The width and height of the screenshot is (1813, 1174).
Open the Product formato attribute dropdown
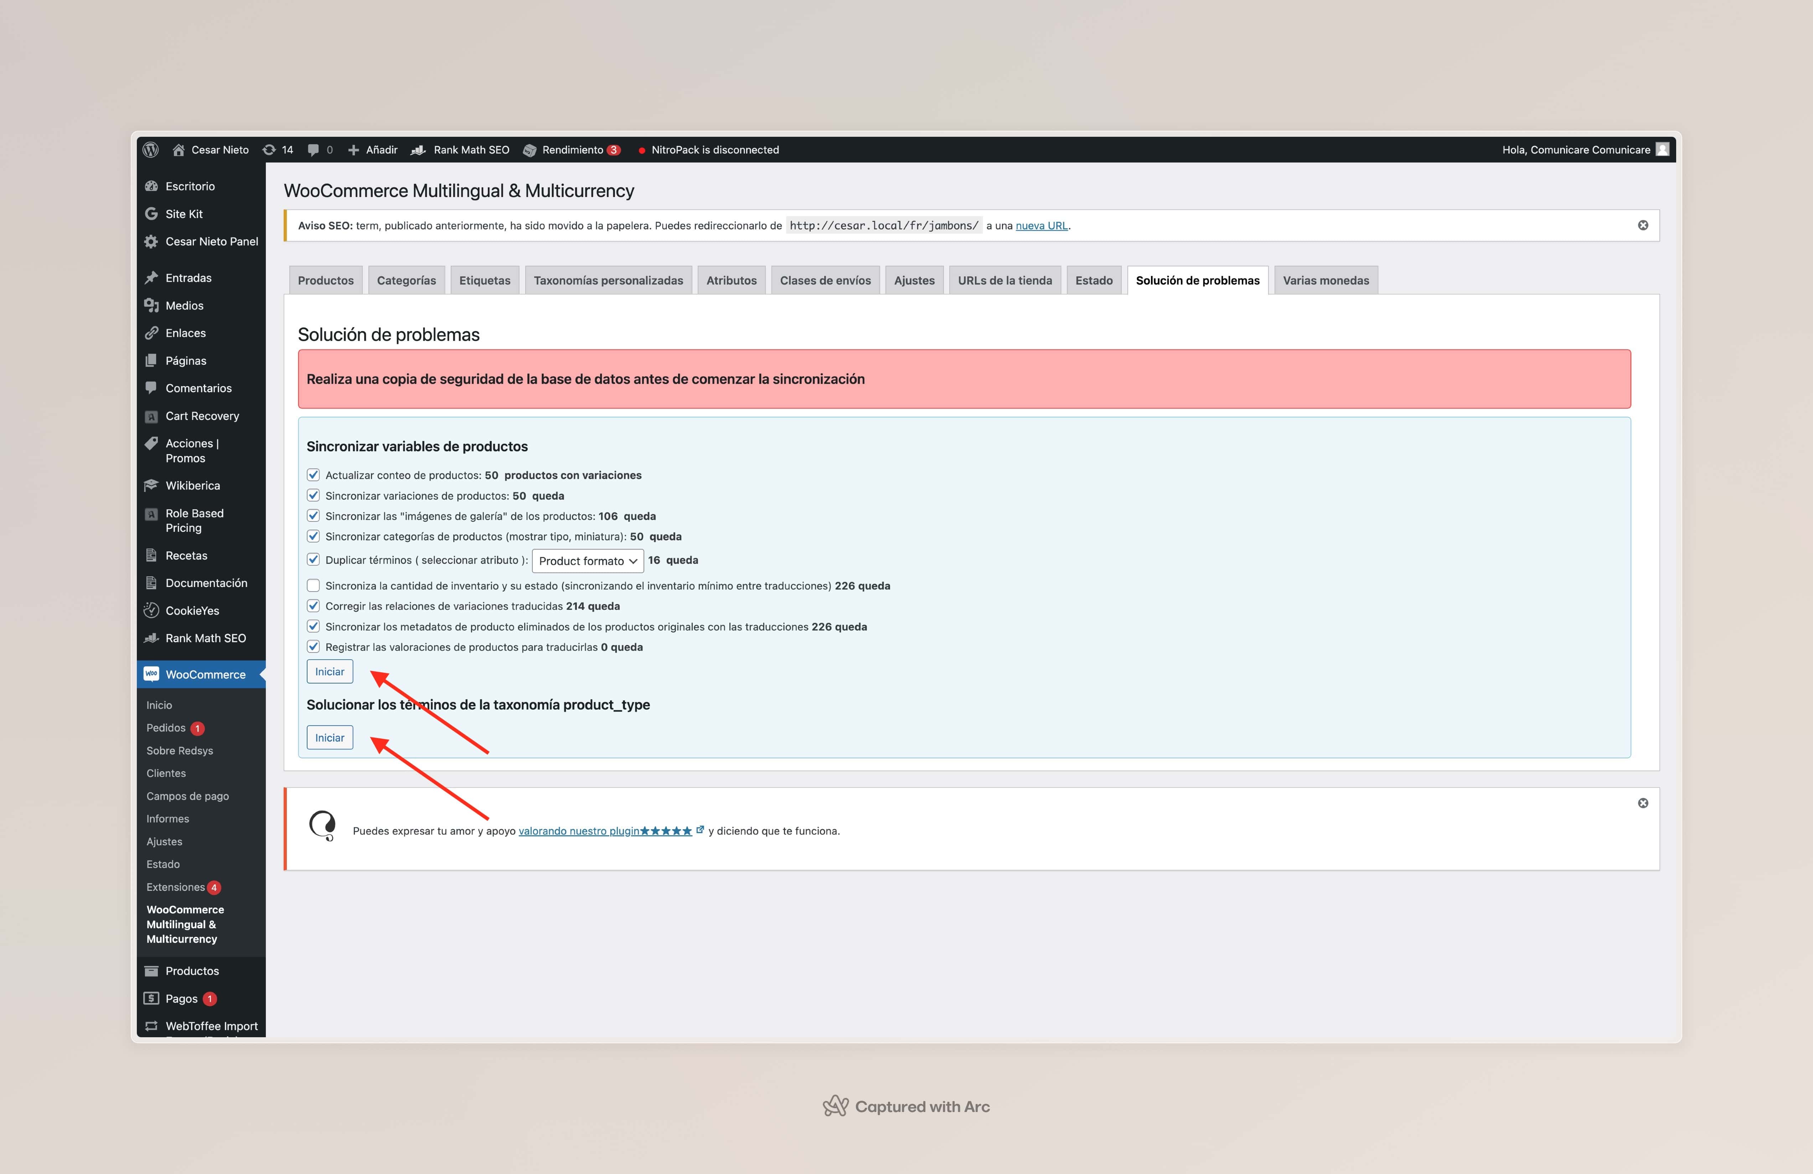coord(587,560)
